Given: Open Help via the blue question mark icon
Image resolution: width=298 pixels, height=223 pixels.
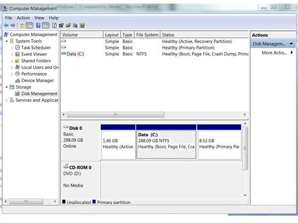Looking at the screenshot, I should [38, 25].
